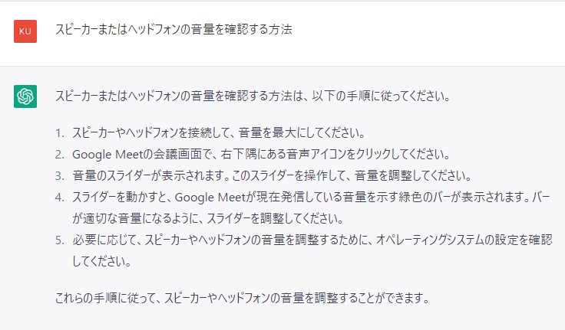
Task: Click the list number 2.
Action: [x=60, y=155]
